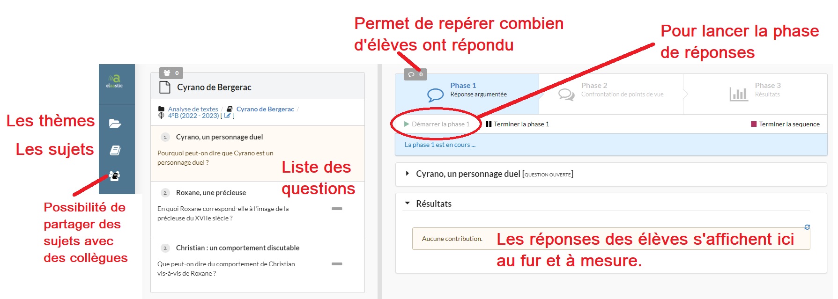Switch to Phase 3 Résultats tab
This screenshot has width=838, height=299.
[755, 94]
